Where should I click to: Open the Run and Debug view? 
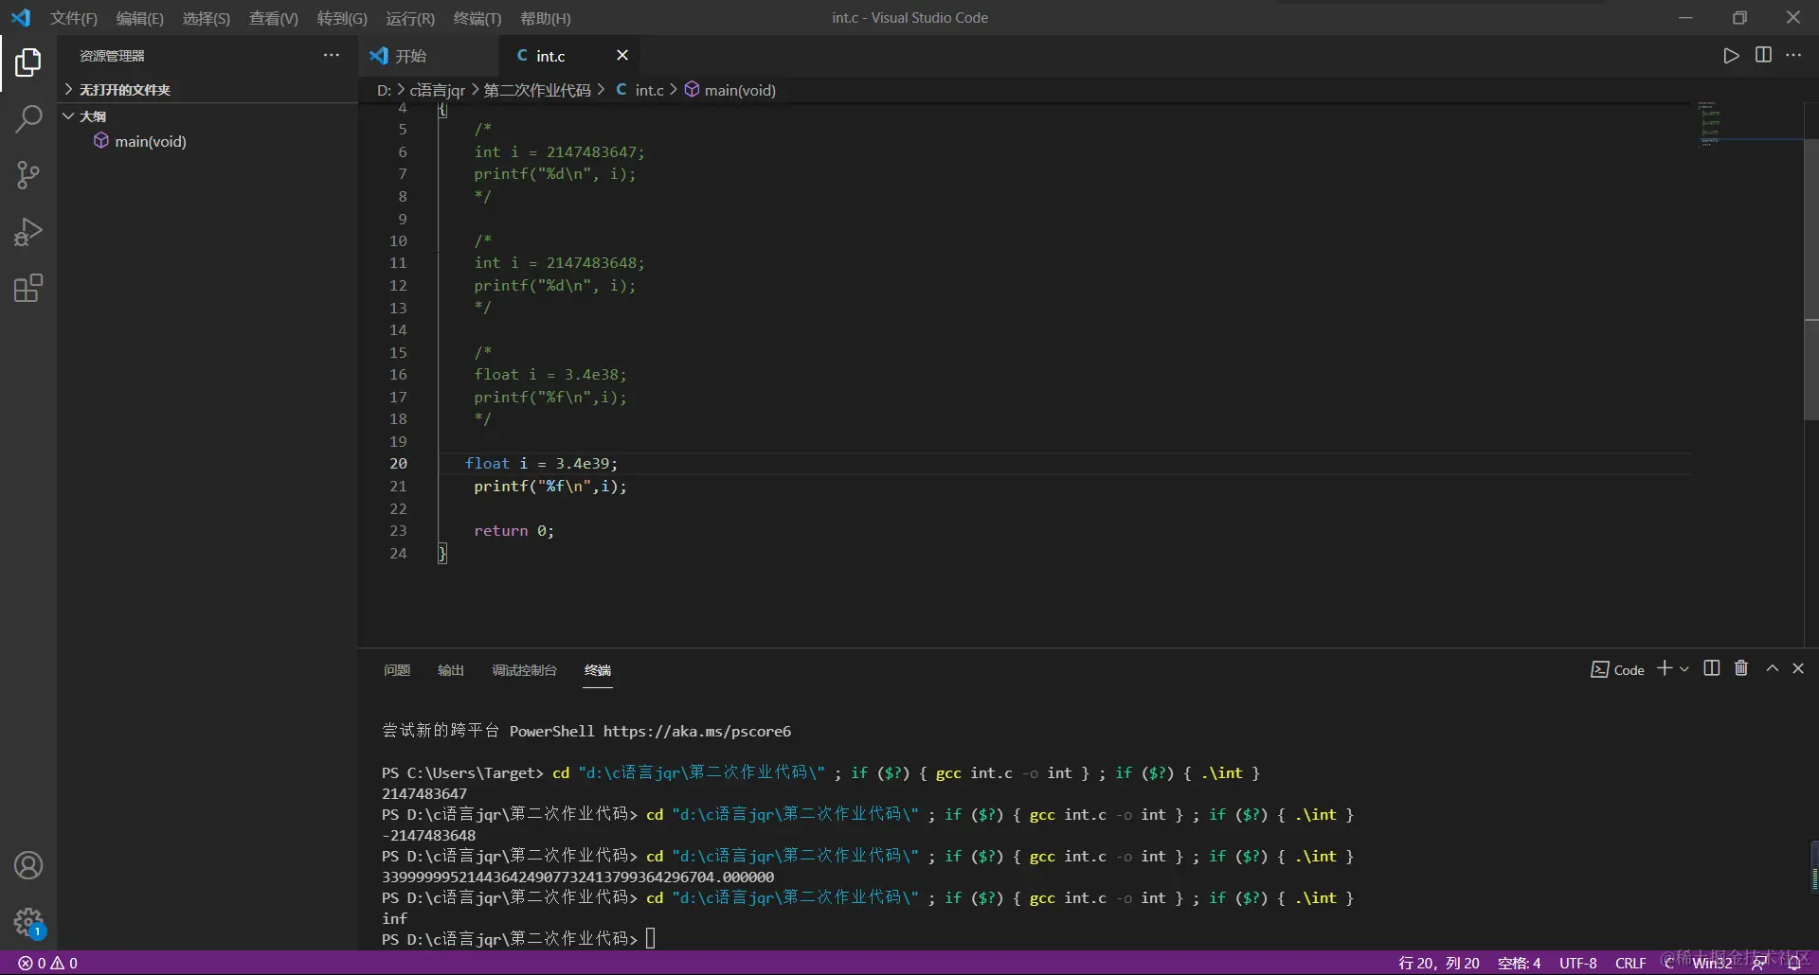coord(28,232)
